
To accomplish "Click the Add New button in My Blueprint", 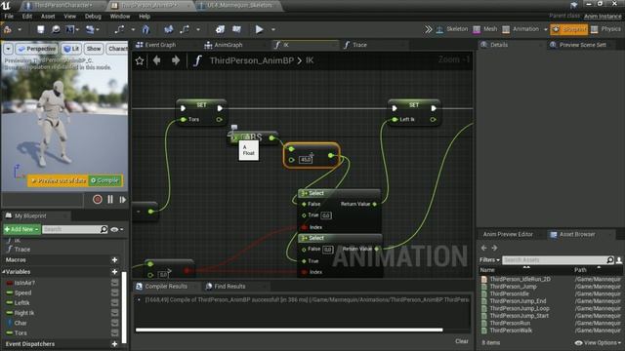I will click(21, 229).
